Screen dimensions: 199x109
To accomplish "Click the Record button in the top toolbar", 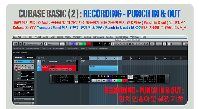I will [x=89, y=44].
